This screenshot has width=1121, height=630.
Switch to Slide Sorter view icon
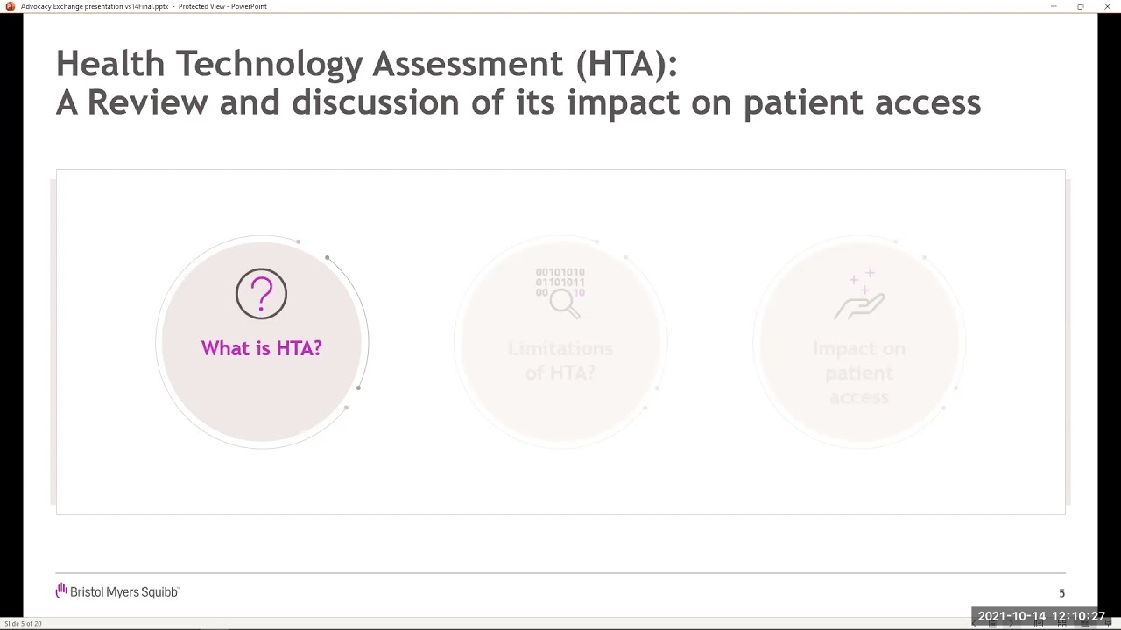tap(1061, 624)
